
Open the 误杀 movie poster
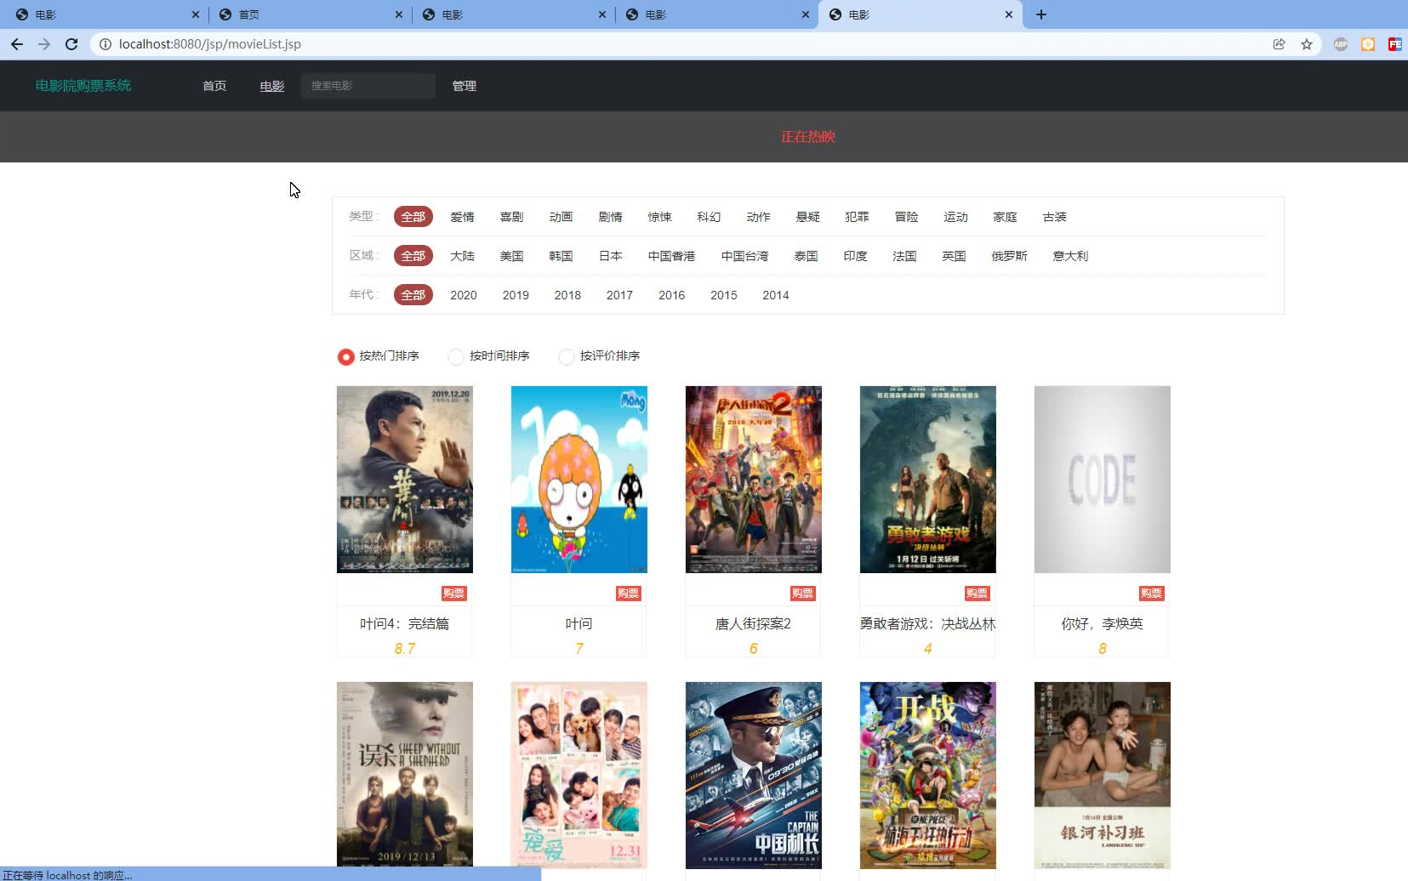pyautogui.click(x=405, y=775)
